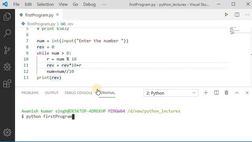The image size is (252, 142).
Task: Create a new terminal with plus icon
Action: (x=206, y=93)
